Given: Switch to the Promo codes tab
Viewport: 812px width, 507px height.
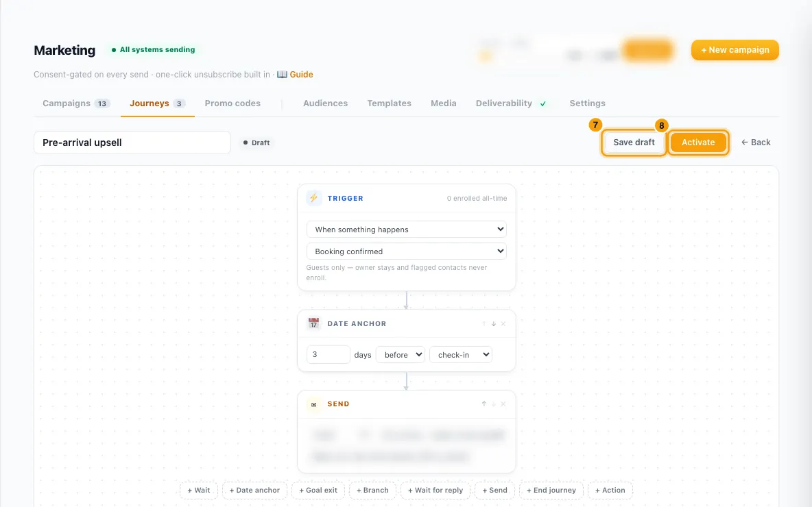Looking at the screenshot, I should [x=232, y=103].
